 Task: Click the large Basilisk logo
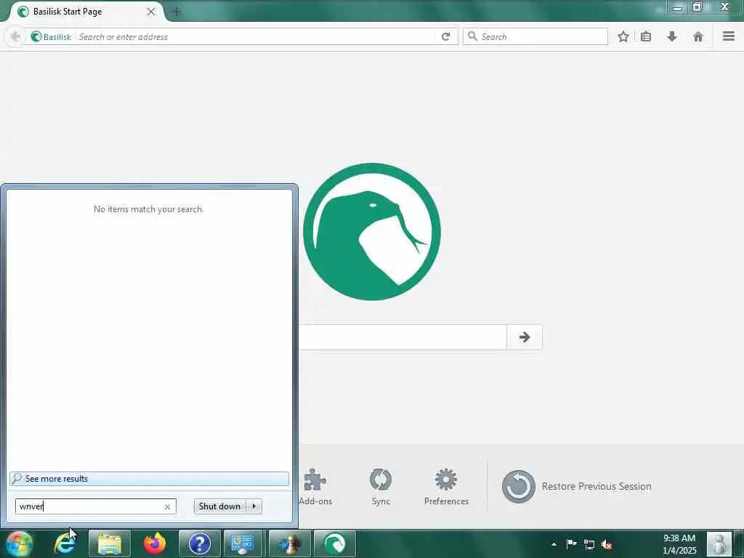point(371,232)
